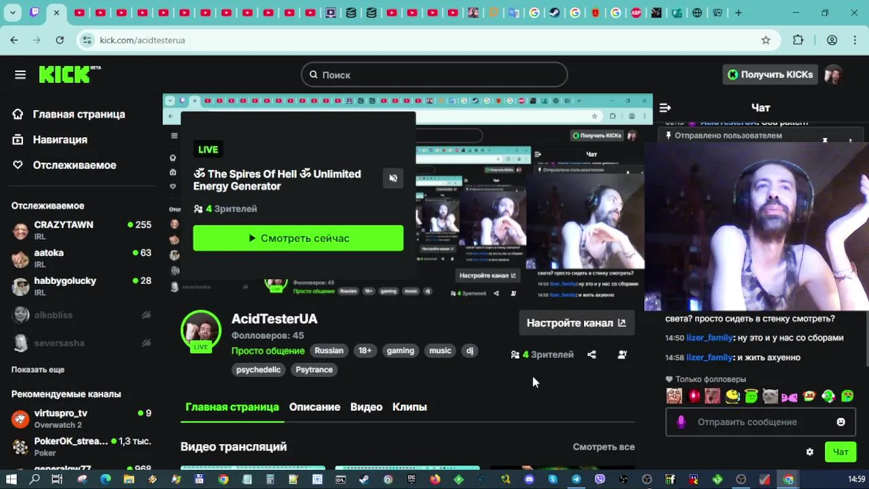Open PokerOK_strea... recommended channel
This screenshot has height=489, width=869.
coord(81,446)
